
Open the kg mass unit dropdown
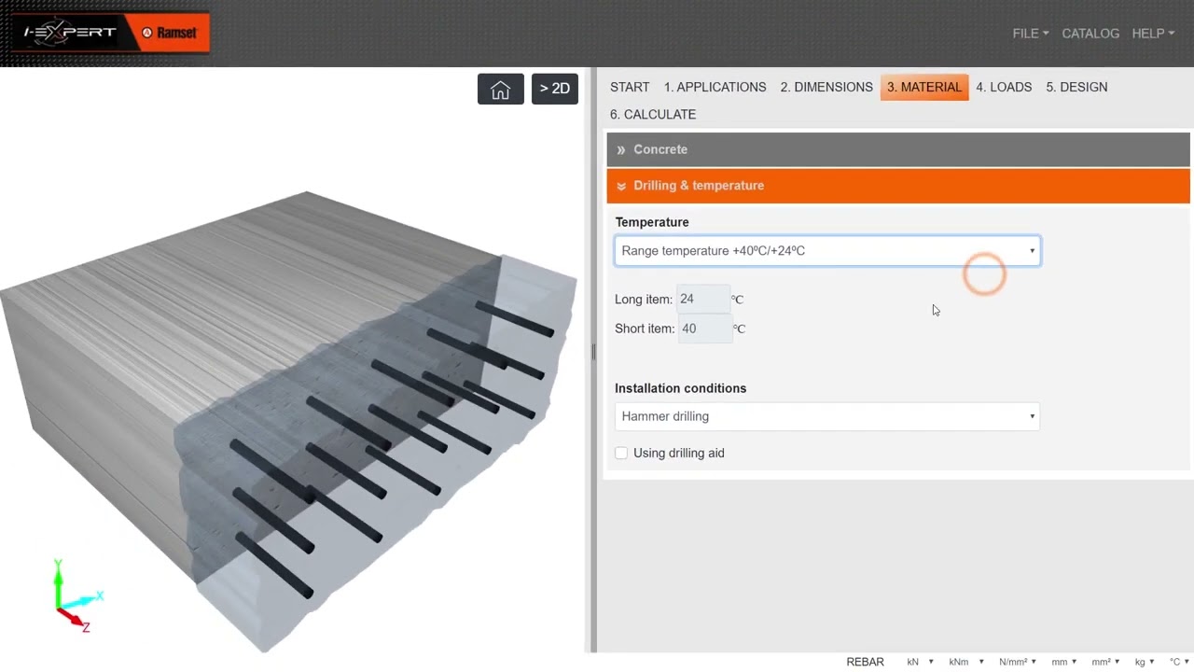tap(1145, 662)
